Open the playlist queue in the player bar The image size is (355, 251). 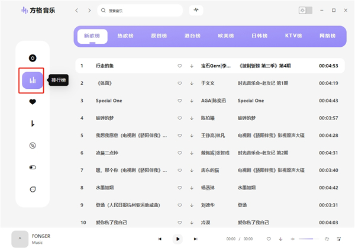pos(339,239)
